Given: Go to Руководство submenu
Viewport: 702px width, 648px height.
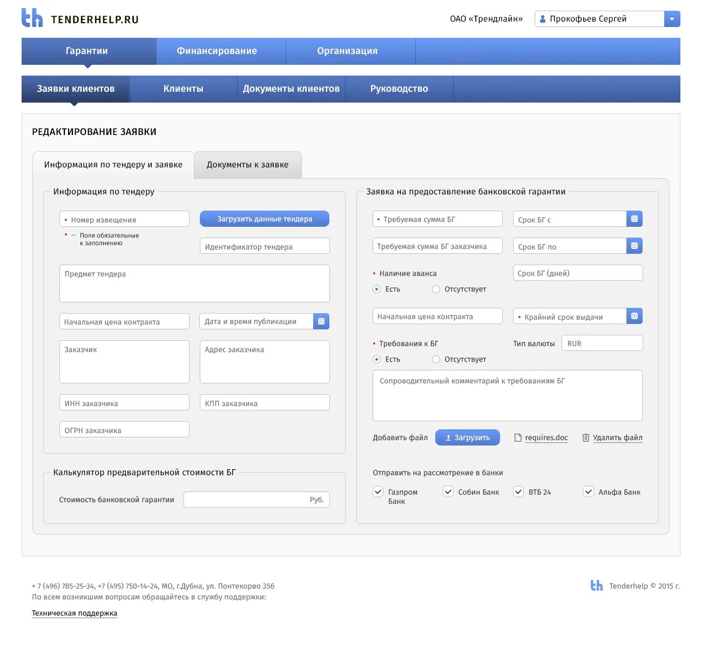Looking at the screenshot, I should [400, 89].
